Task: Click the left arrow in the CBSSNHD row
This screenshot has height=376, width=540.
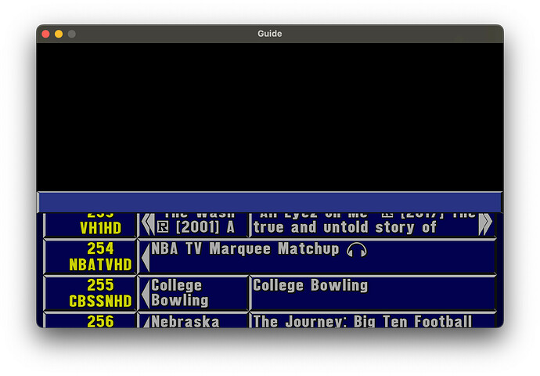Action: pos(145,293)
